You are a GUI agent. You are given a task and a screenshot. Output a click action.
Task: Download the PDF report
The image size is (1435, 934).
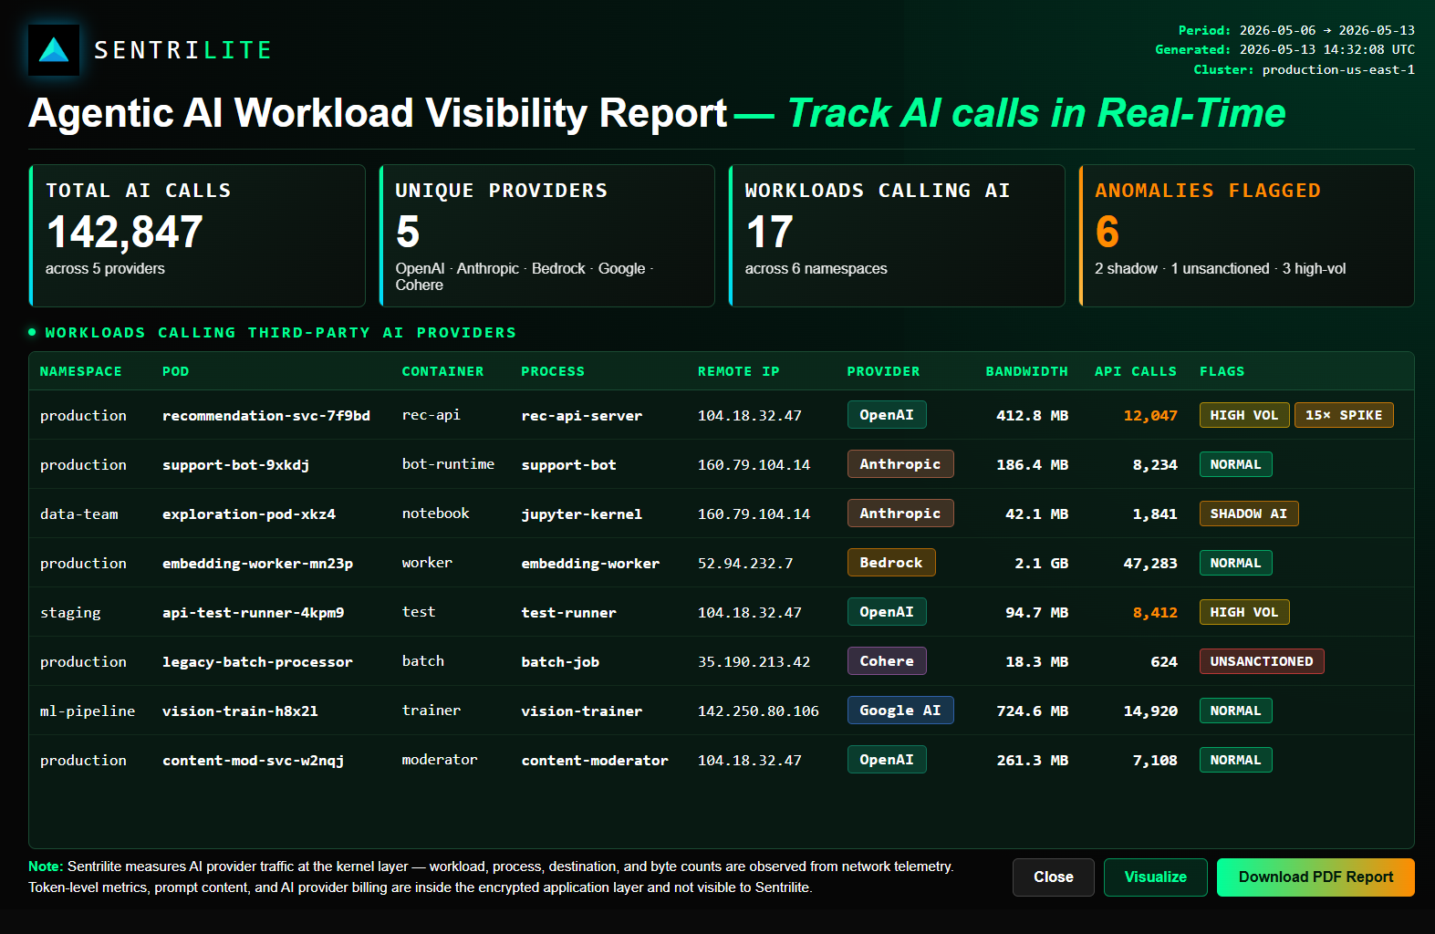(1315, 877)
